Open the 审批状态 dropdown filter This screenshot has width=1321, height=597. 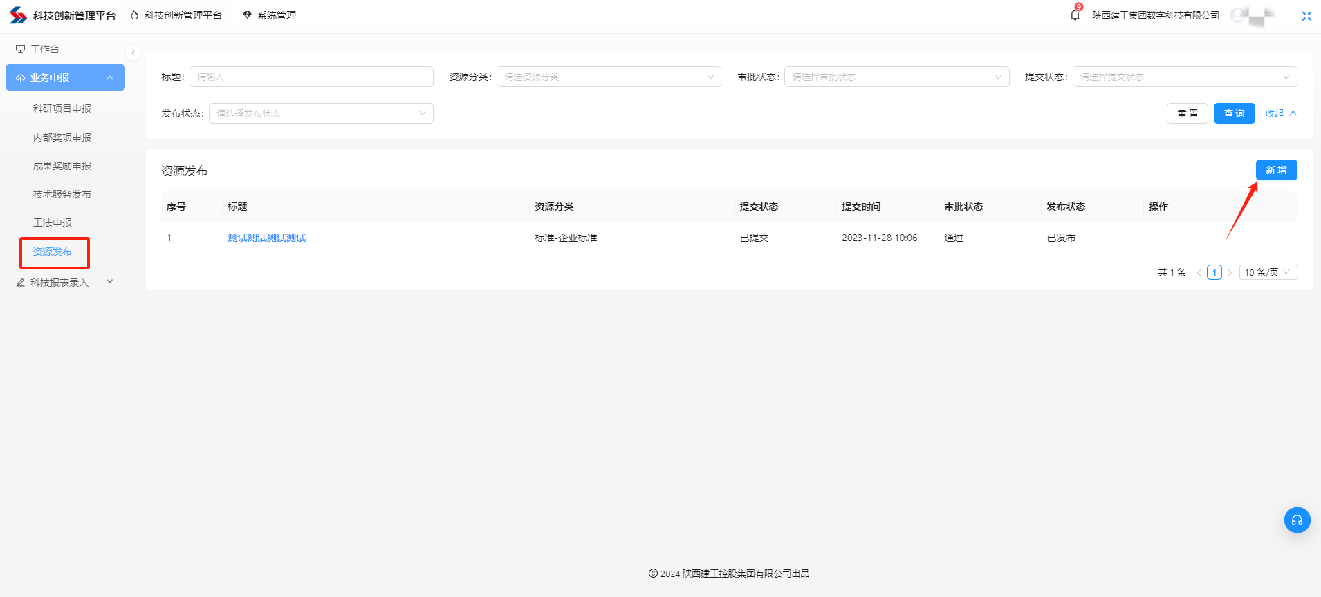pyautogui.click(x=896, y=77)
